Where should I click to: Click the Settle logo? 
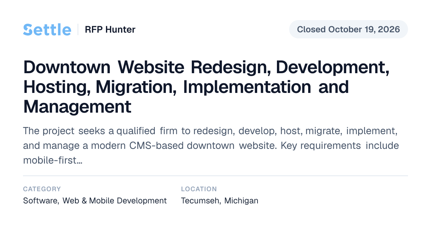[47, 29]
